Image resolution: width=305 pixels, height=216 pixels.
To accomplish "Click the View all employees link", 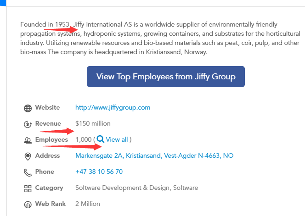I will (x=117, y=139).
